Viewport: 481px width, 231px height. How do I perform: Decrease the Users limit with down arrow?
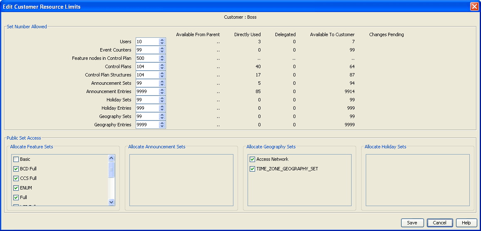[x=162, y=43]
